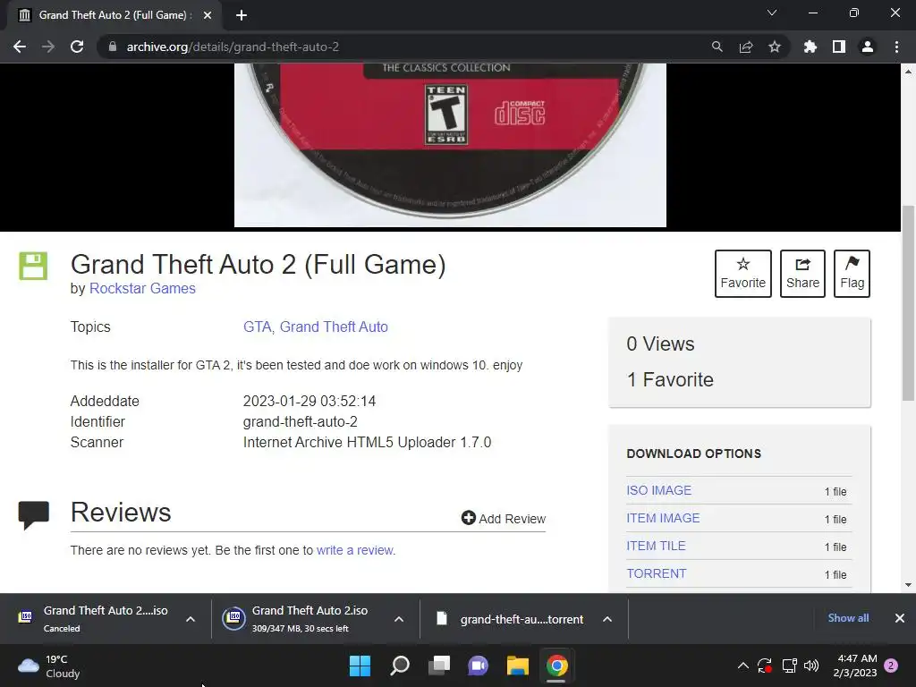Viewport: 916px width, 687px height.
Task: Open the Grand Theft Auto topic link
Action: point(334,327)
